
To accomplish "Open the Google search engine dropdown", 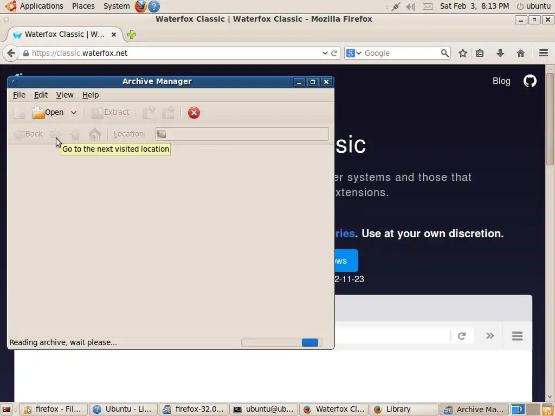I will pyautogui.click(x=353, y=53).
